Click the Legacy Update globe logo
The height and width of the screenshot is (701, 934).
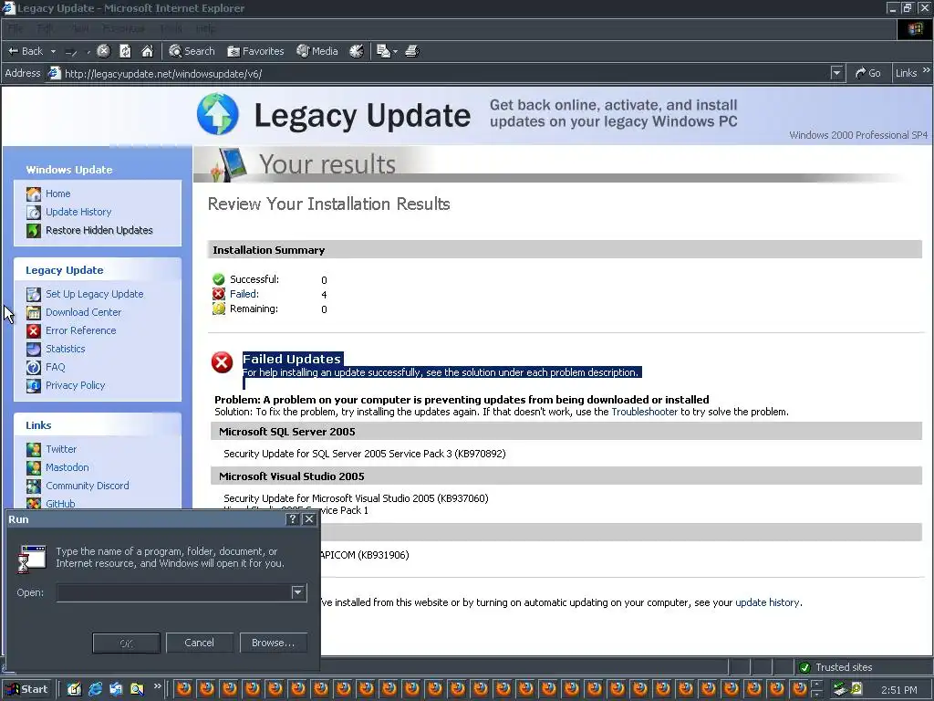click(x=218, y=114)
